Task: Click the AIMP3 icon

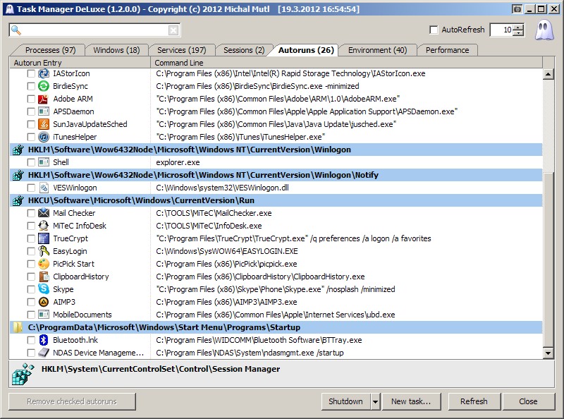Action: (x=44, y=302)
